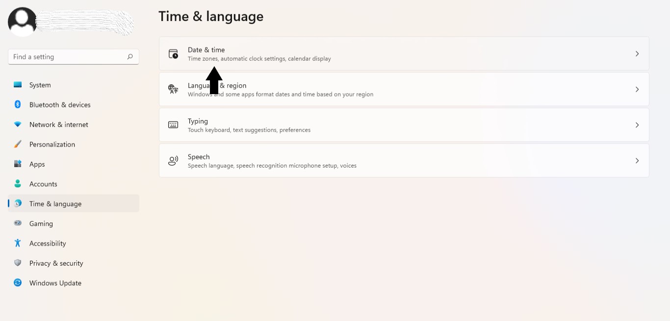Click 'Touch keyboard, text suggestions, preferences' text
This screenshot has height=321, width=670.
pyautogui.click(x=249, y=130)
